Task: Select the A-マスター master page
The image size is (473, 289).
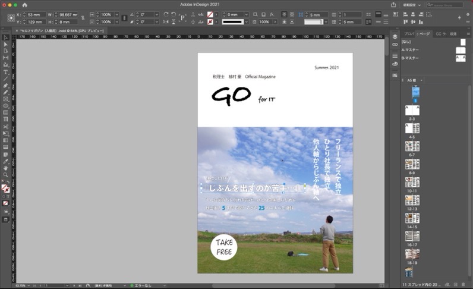Action: point(433,50)
